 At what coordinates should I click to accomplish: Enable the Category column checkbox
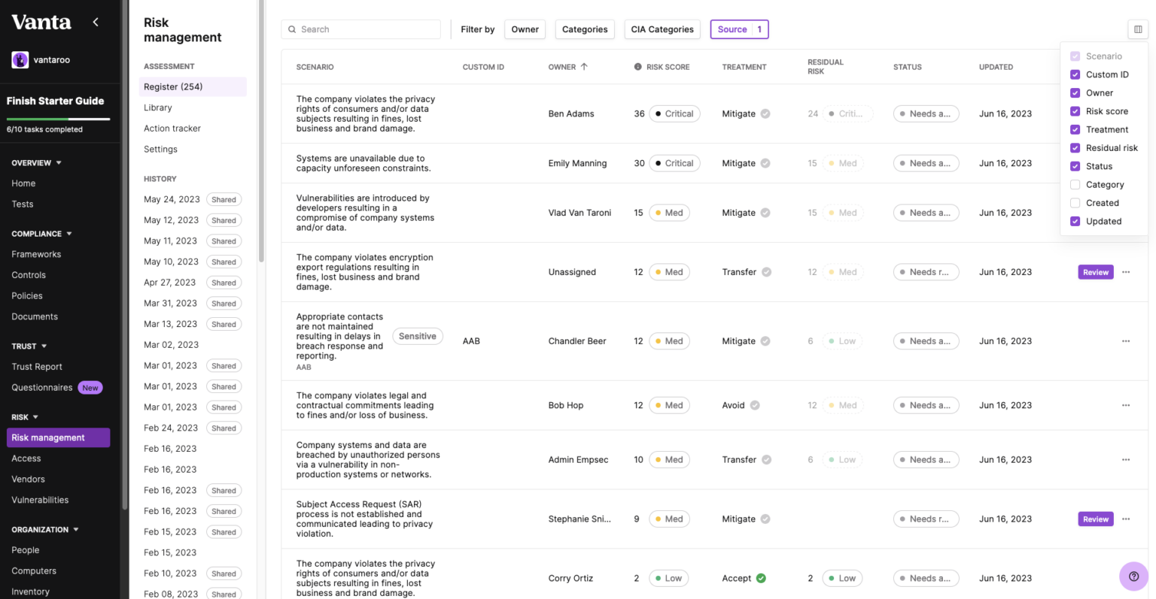click(1075, 184)
